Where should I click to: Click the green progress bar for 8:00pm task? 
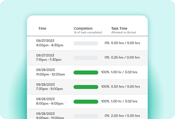click(x=86, y=102)
